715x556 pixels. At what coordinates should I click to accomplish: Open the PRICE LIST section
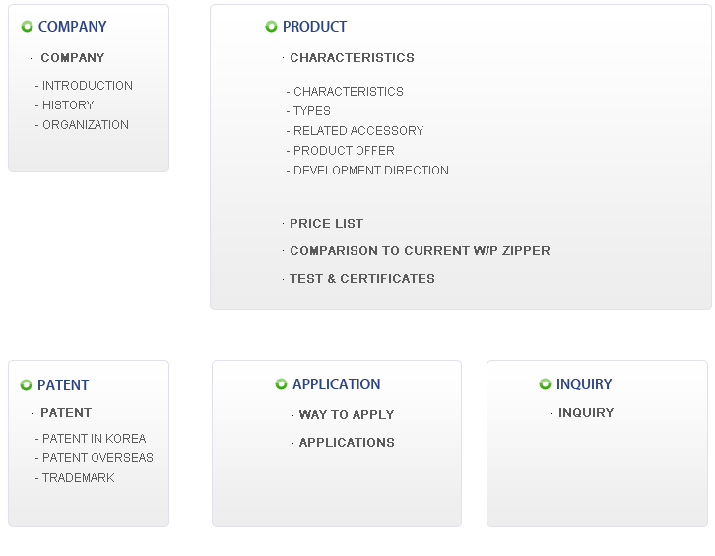pos(327,224)
